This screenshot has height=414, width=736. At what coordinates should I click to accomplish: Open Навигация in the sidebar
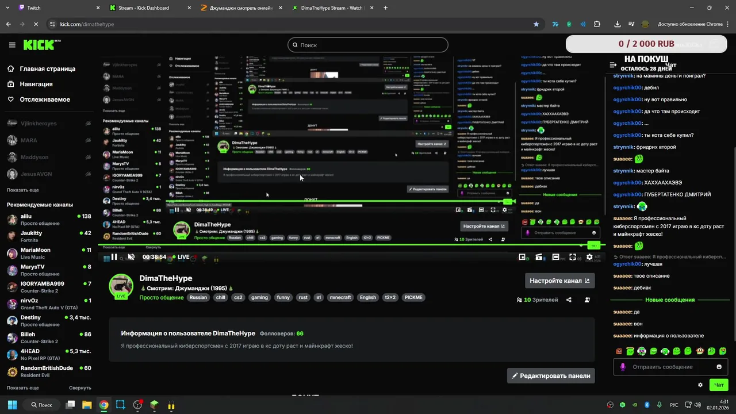coord(30,84)
